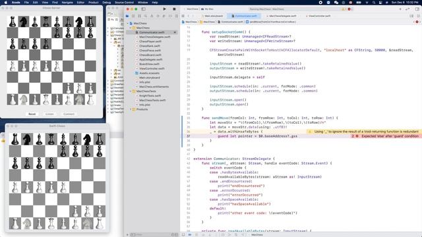Click the related items grid icon in editor
The image size is (422, 237).
183,16
